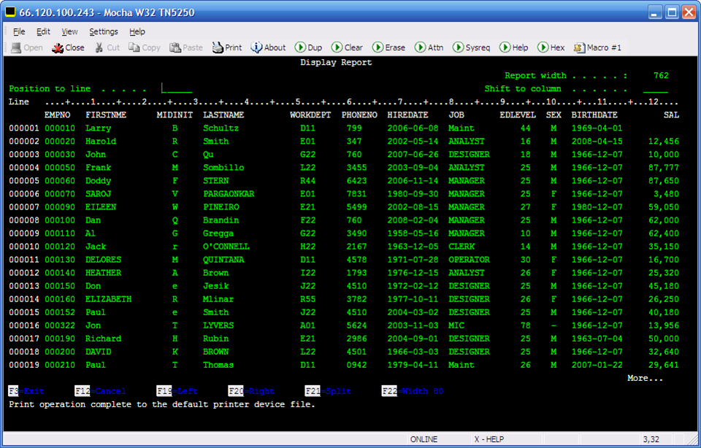Click the EMPNO column header
The image size is (701, 448).
click(57, 115)
